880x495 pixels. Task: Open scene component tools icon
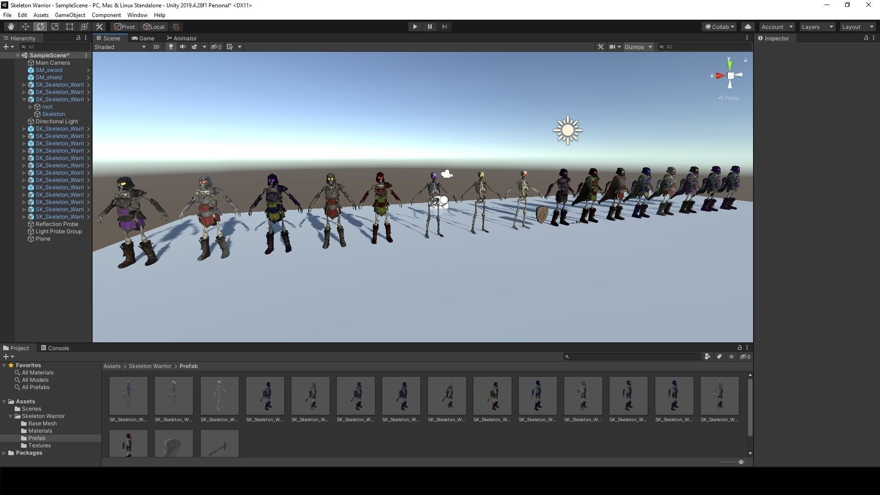coord(600,47)
